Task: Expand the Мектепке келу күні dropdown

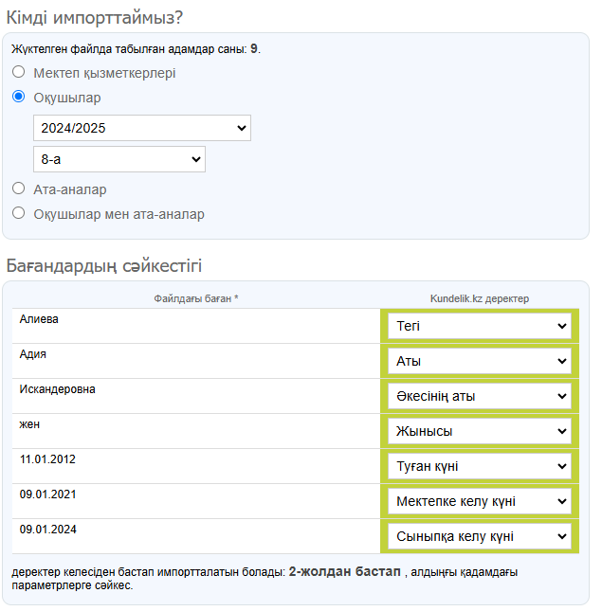Action: 480,501
